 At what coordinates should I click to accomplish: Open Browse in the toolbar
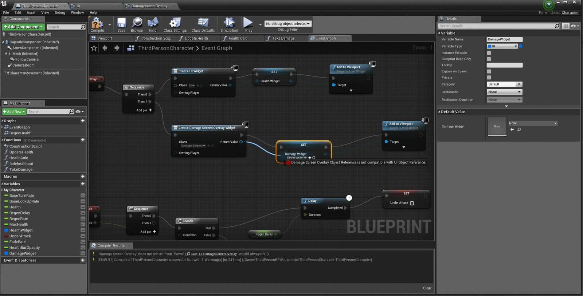tap(137, 24)
